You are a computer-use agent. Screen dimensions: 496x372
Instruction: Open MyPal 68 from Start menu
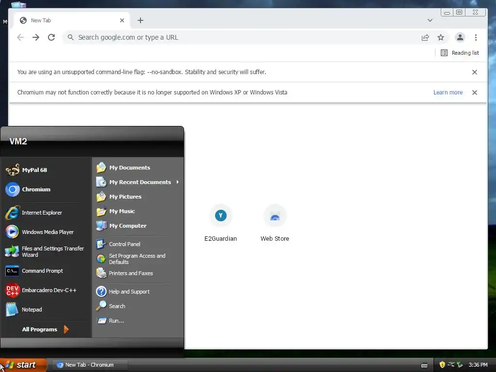(x=46, y=170)
